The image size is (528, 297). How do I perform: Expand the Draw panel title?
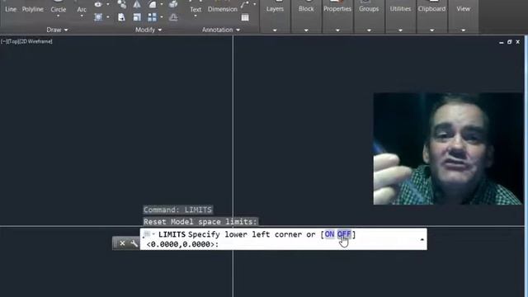tap(57, 30)
